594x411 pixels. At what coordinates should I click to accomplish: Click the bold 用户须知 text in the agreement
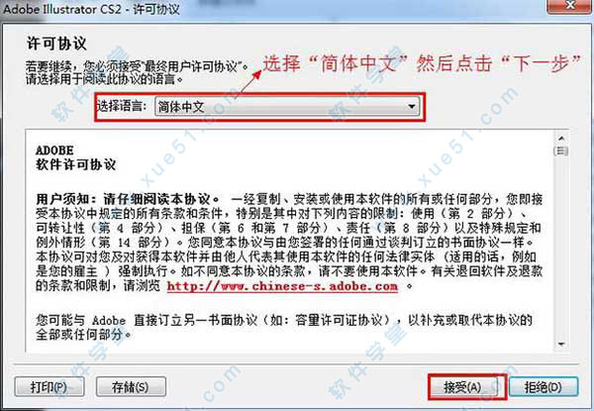point(64,199)
